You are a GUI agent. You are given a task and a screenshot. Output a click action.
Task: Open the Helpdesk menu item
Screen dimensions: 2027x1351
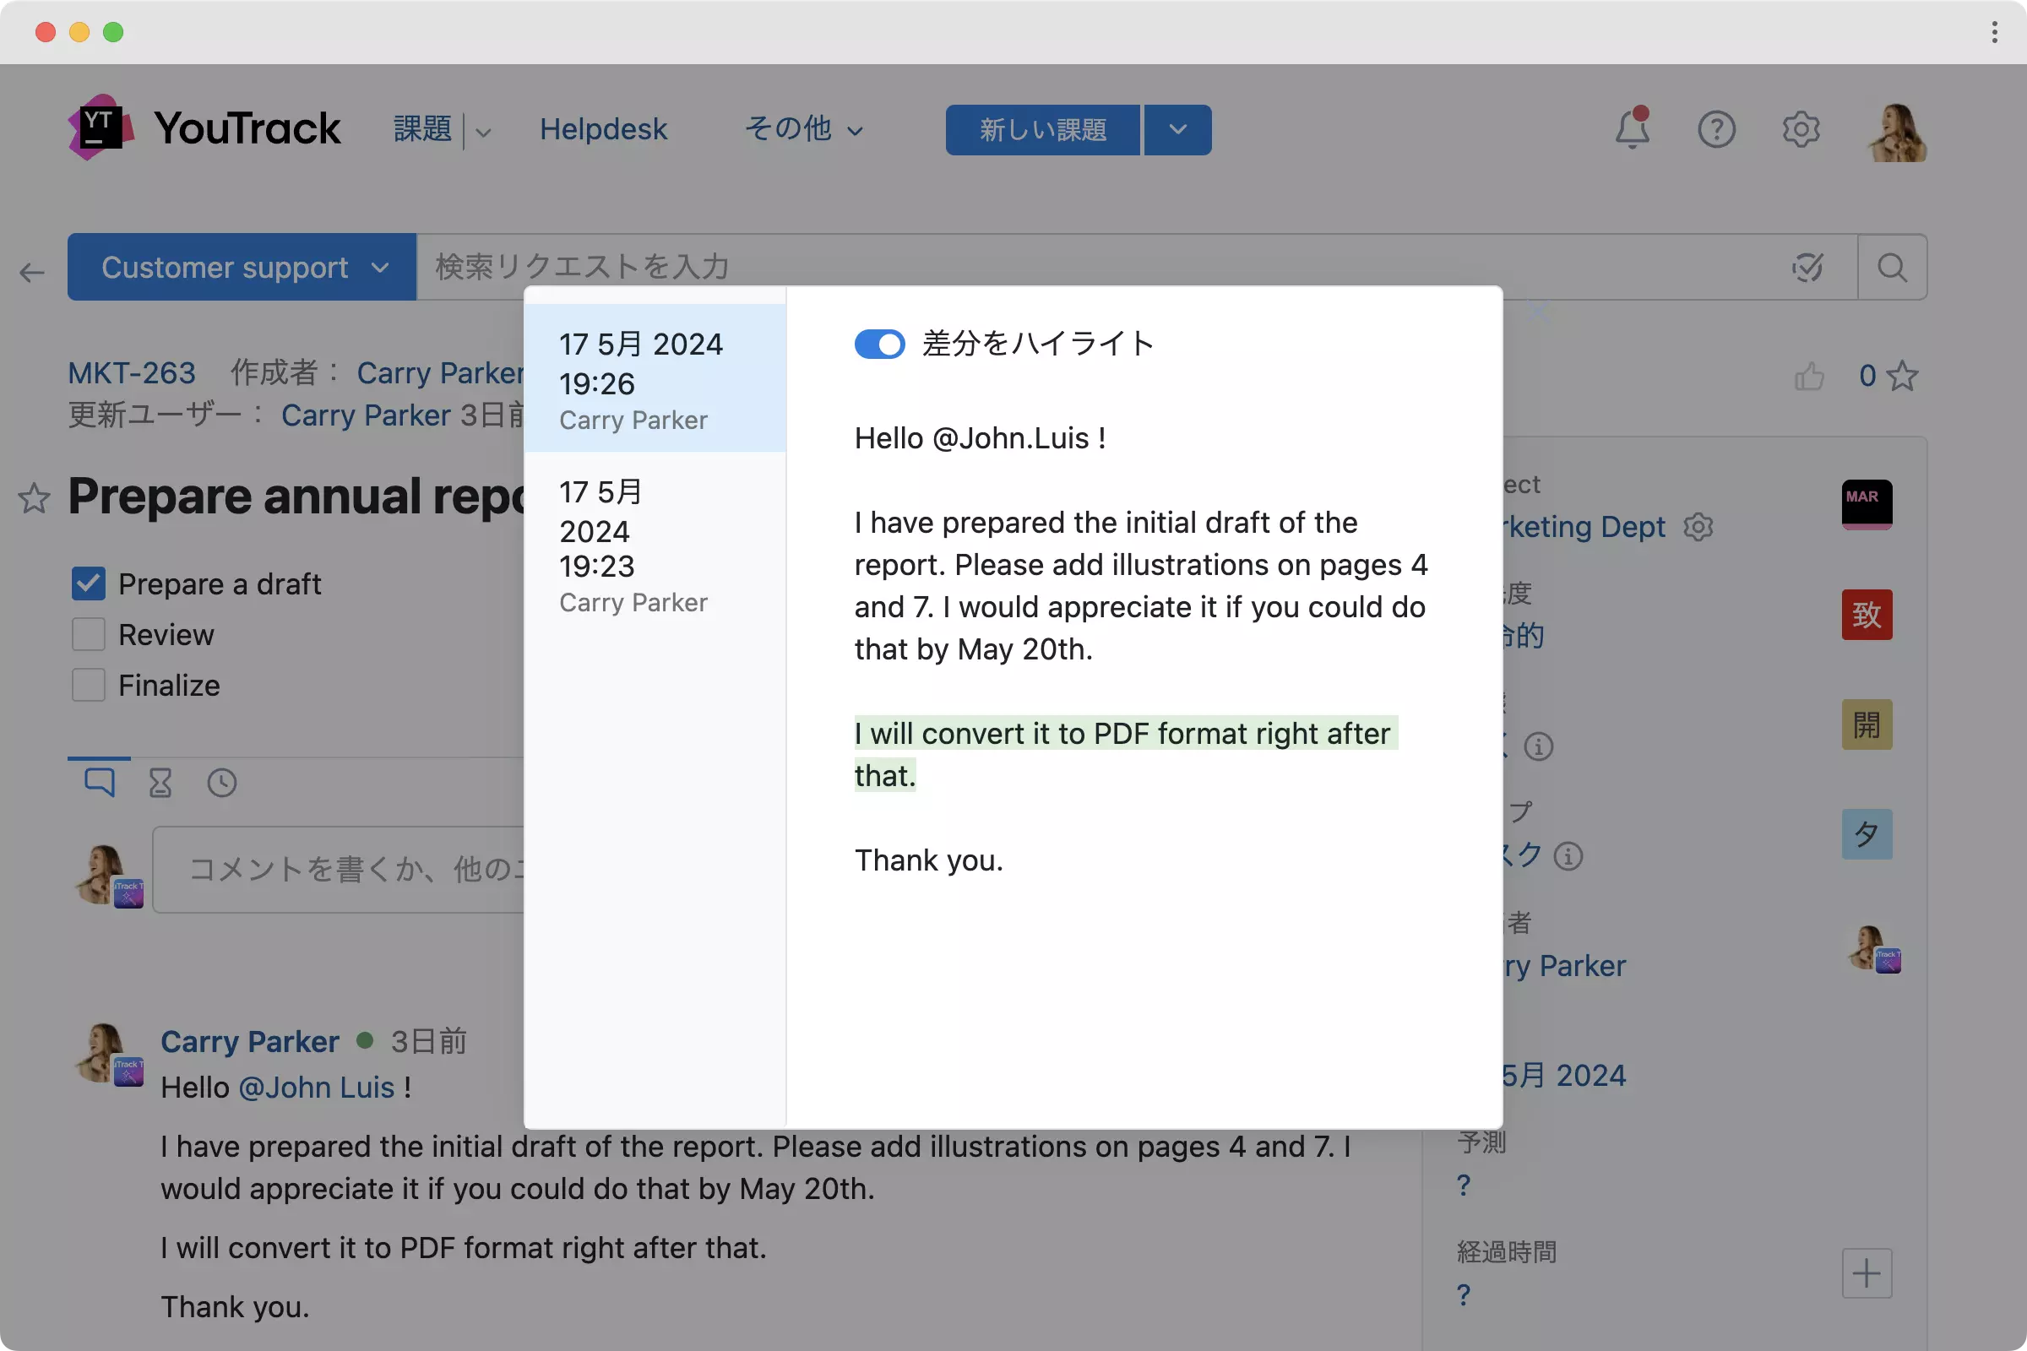click(603, 129)
